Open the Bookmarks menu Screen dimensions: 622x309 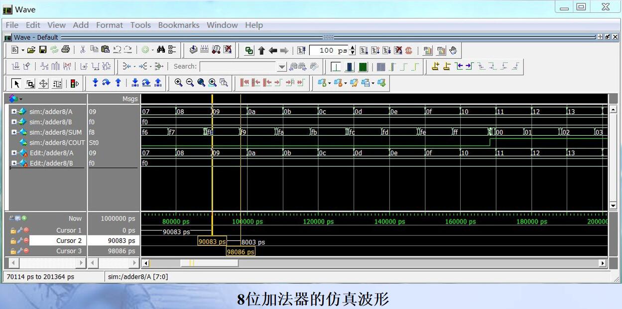click(179, 25)
